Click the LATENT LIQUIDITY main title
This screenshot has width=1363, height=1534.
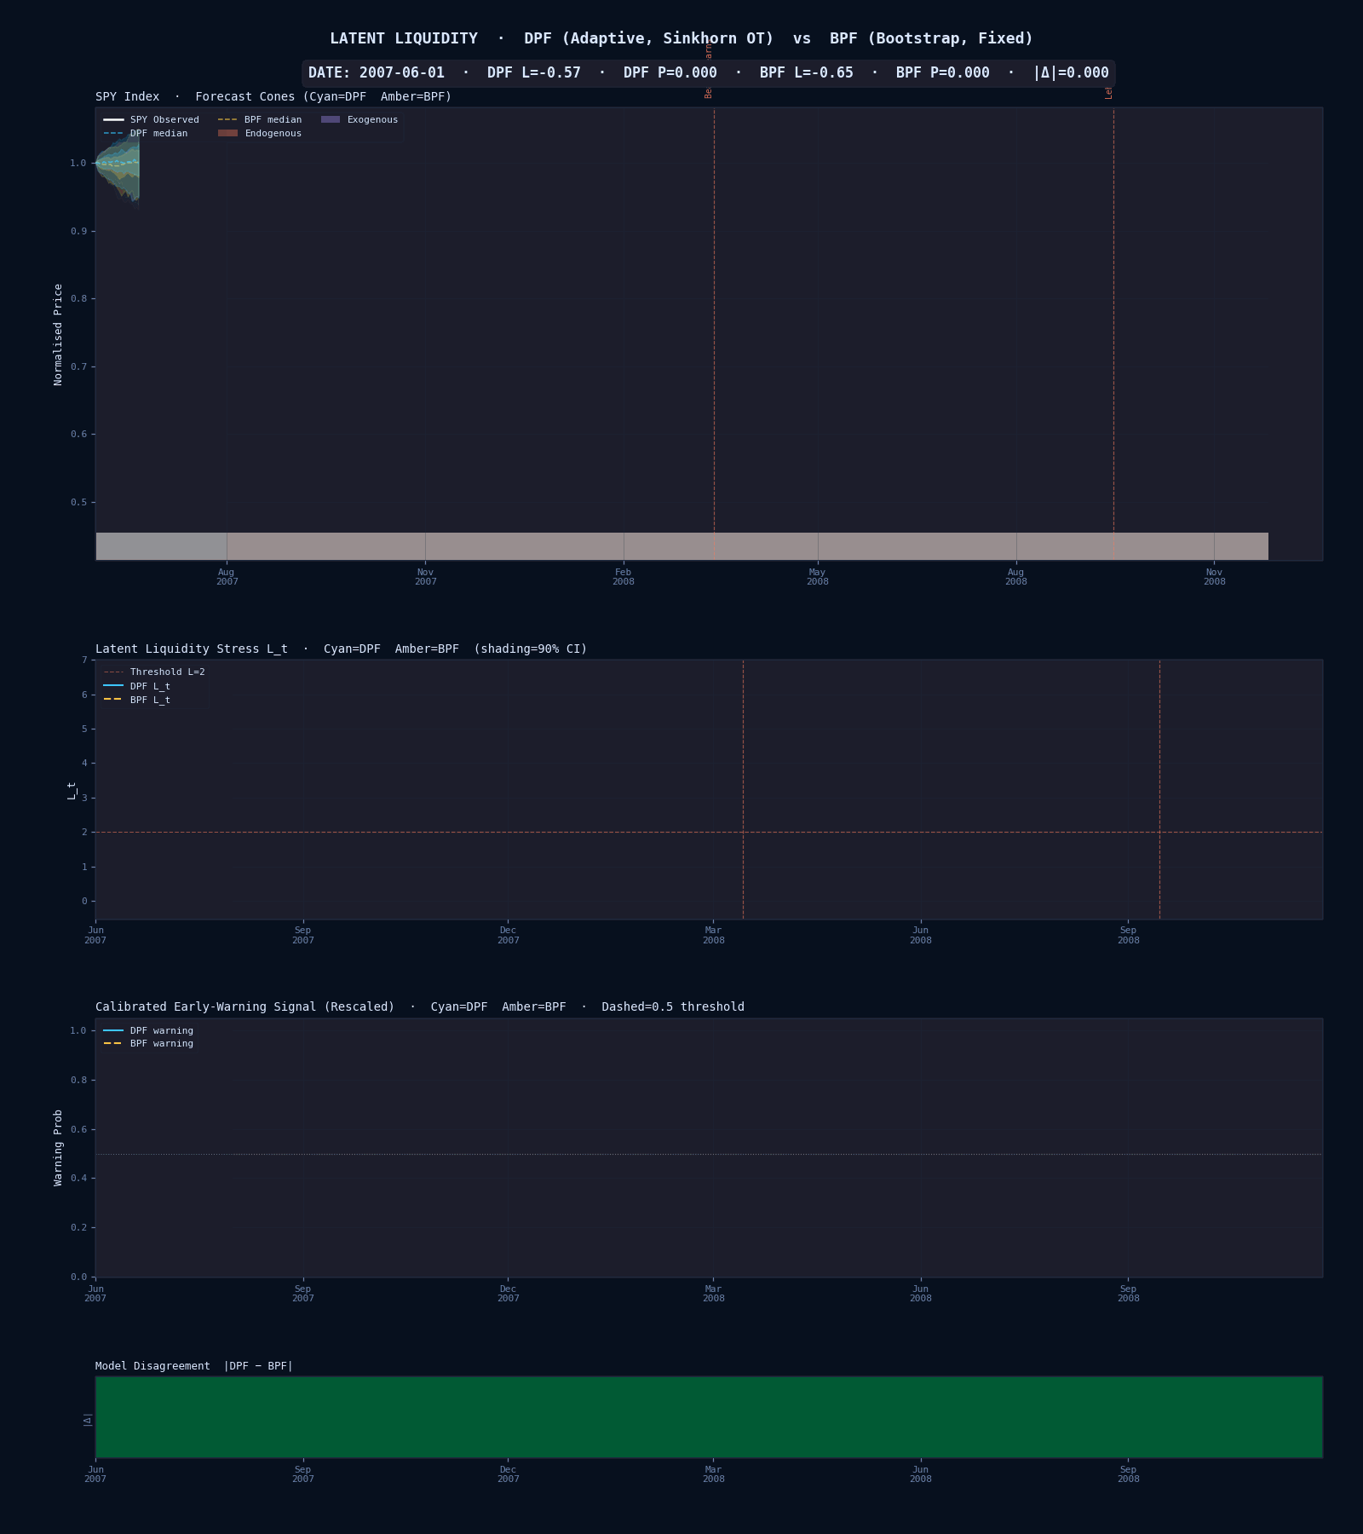pos(404,37)
